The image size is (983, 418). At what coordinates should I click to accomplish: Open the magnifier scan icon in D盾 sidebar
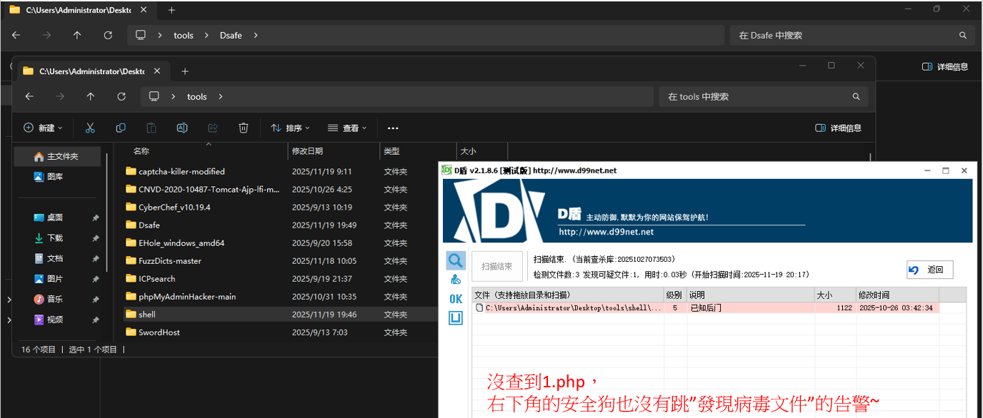[x=456, y=260]
